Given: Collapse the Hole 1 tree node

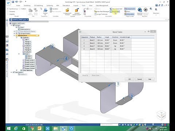Looking at the screenshot, I should 19,54.
